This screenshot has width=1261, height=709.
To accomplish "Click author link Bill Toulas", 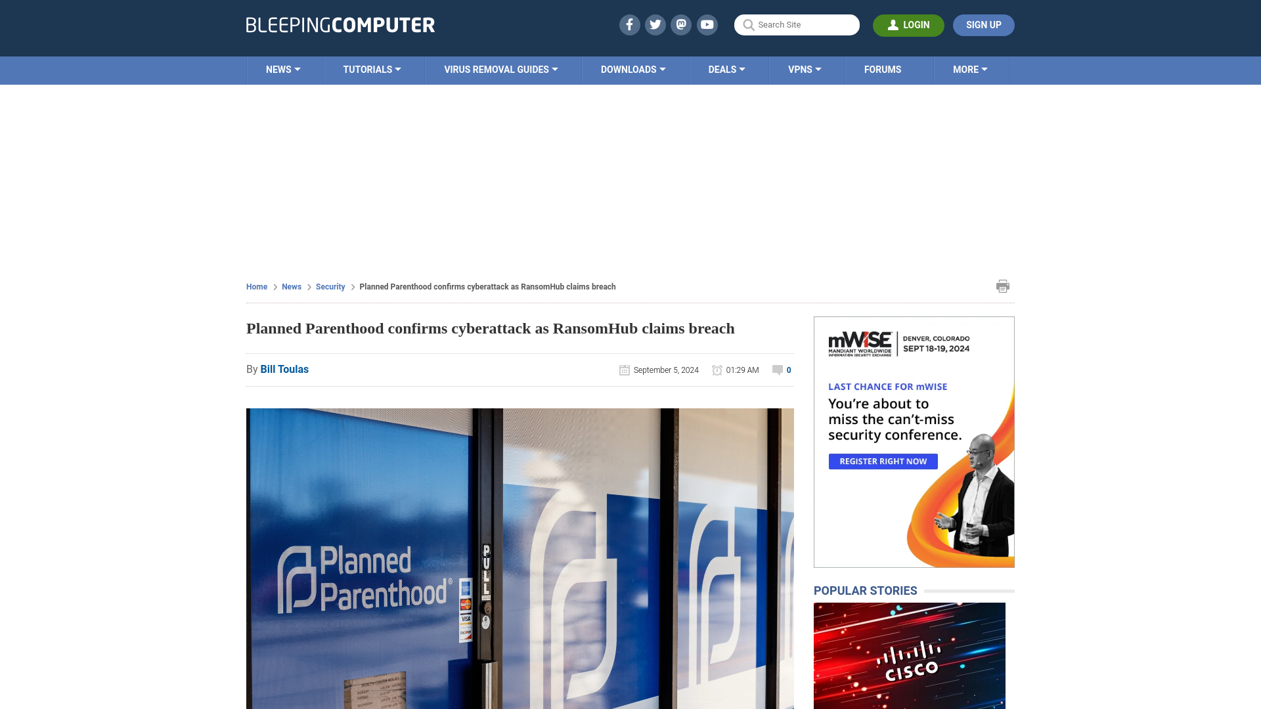I will (x=284, y=369).
